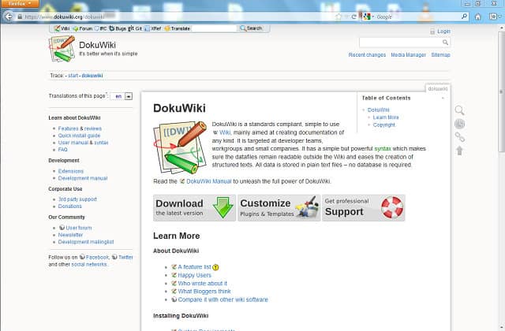Click the DokuWiki logo in the header
This screenshot has width=505, height=331.
[x=62, y=49]
